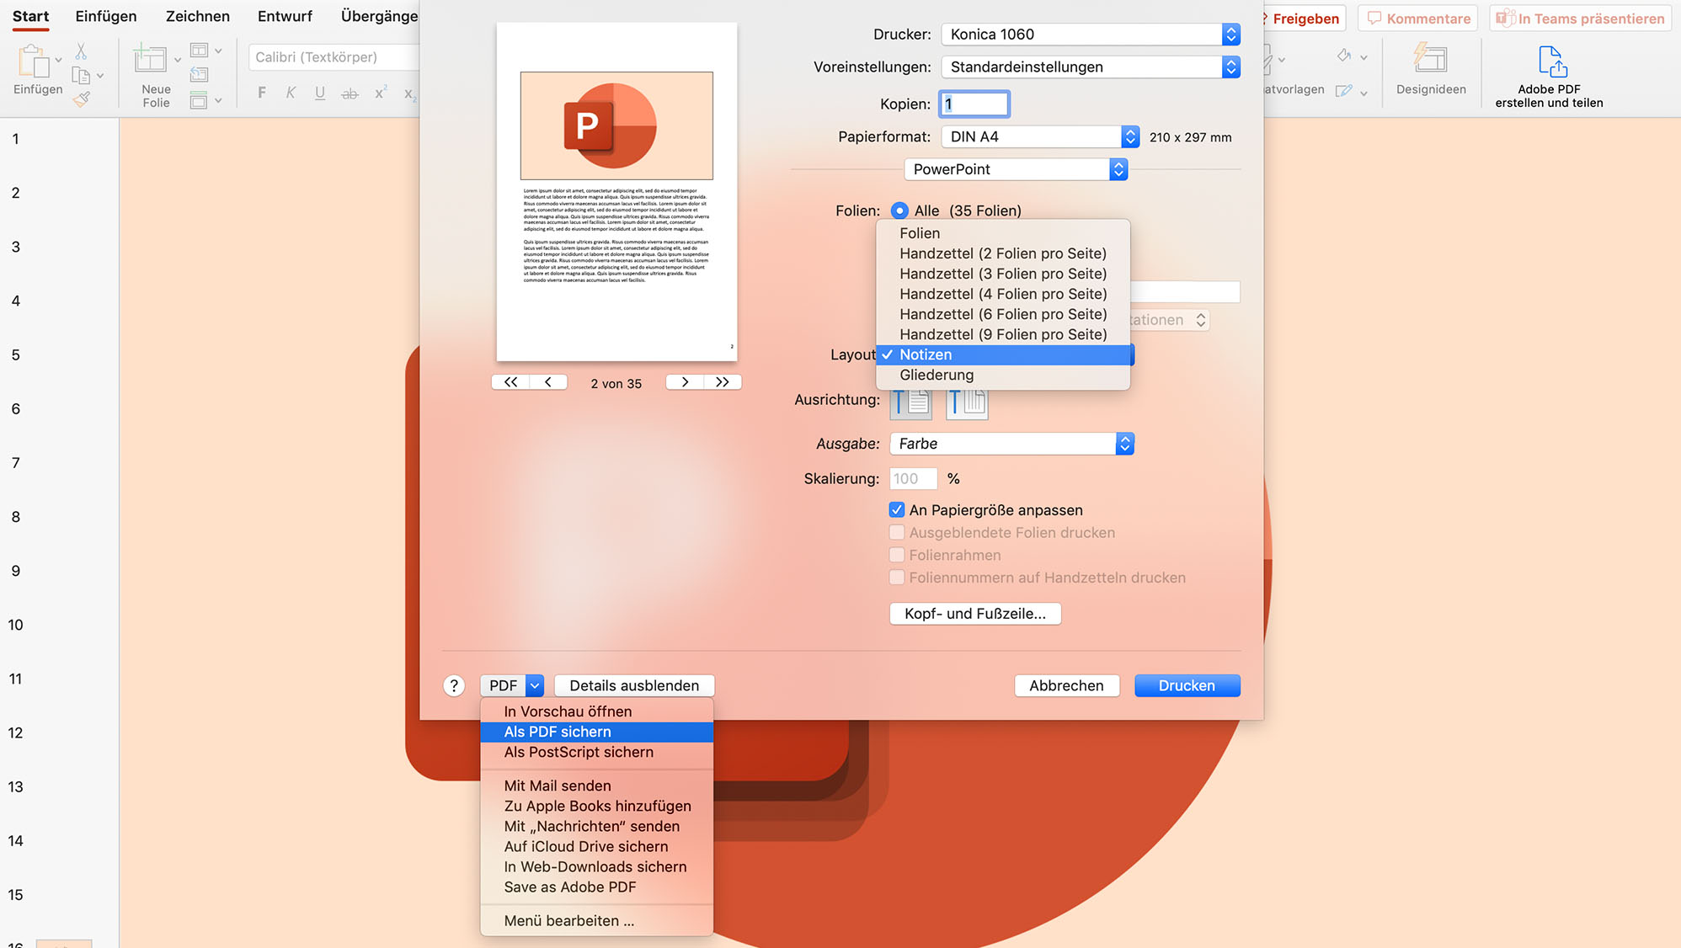
Task: Apply superscript formatting icon
Action: tap(380, 93)
